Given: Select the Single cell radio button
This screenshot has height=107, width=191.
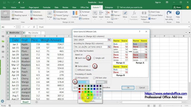Looking at the screenshot, I should click(94, 58).
